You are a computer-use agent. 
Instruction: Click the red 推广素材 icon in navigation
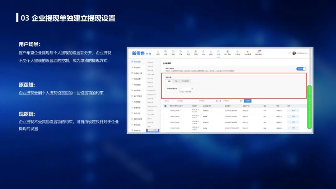coord(227,52)
